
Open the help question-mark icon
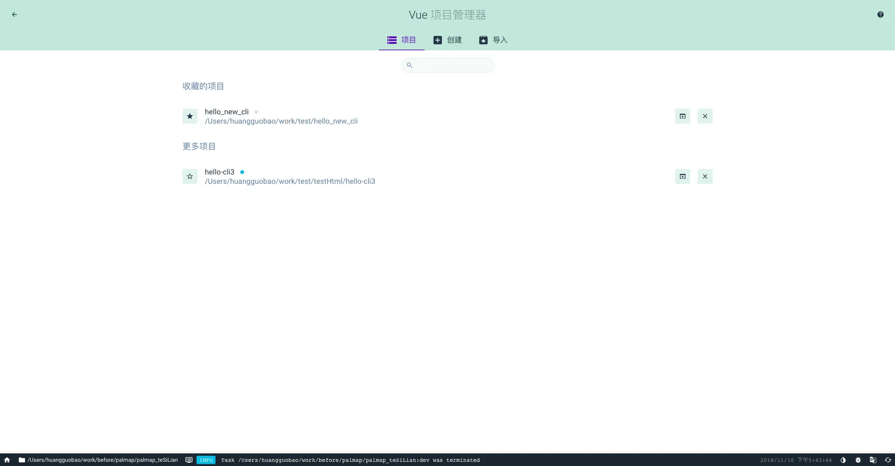(x=880, y=14)
